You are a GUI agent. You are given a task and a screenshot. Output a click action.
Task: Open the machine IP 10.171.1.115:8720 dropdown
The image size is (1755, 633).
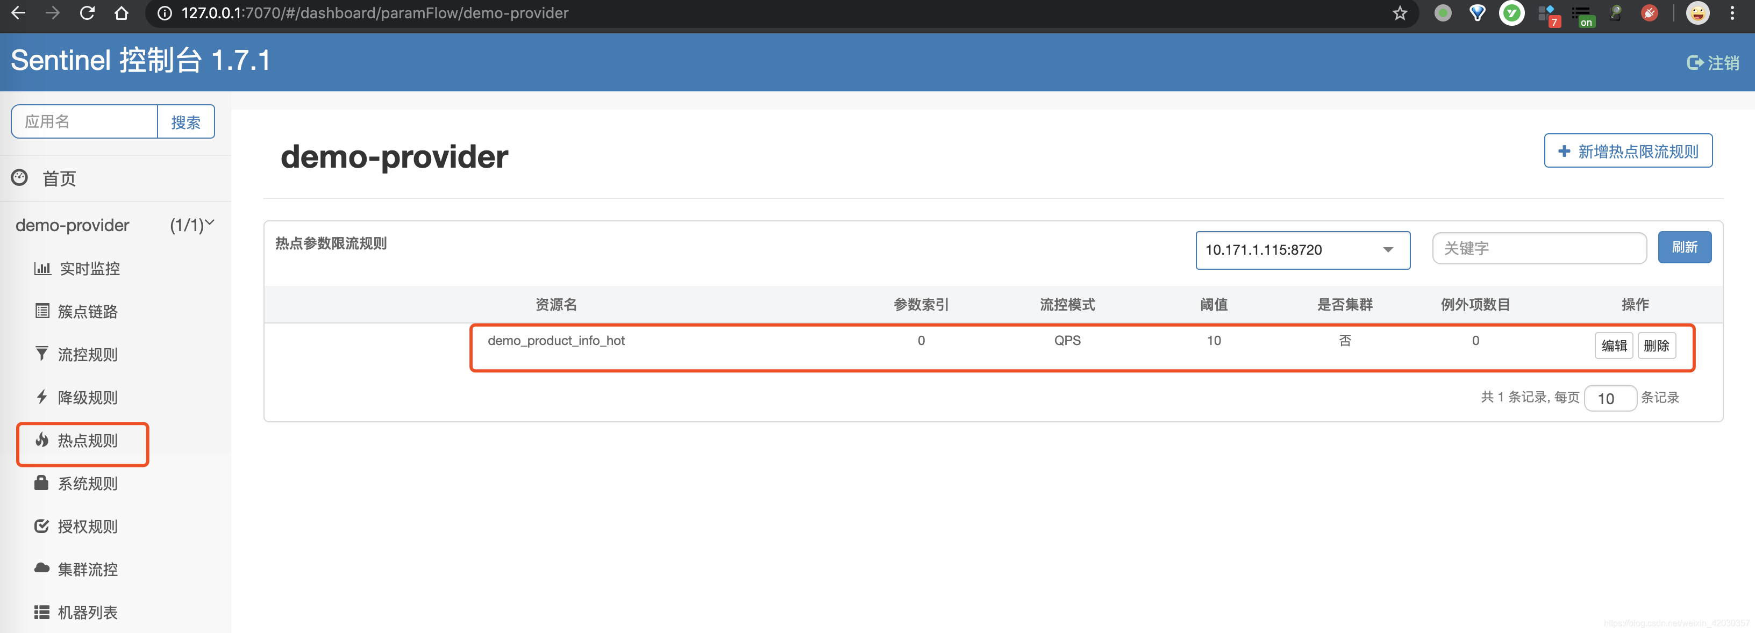1302,250
